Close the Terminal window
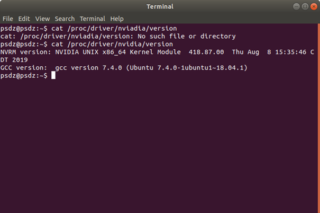Screen dimensions: 320x213 [x=314, y=6]
